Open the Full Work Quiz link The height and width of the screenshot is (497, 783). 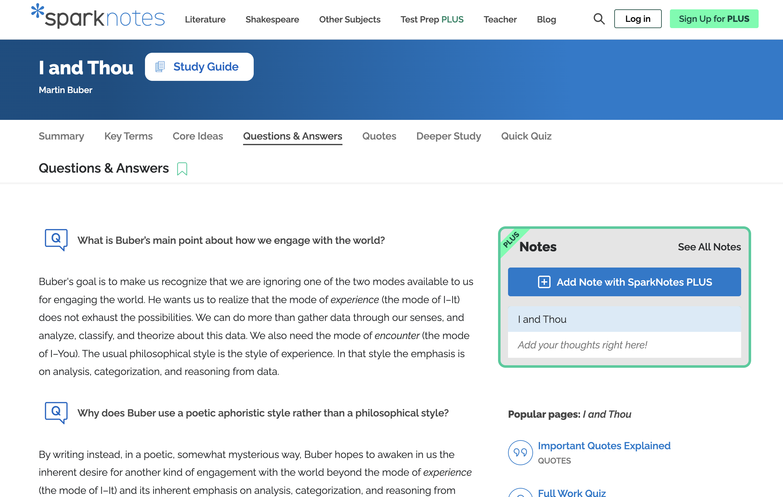pos(571,492)
